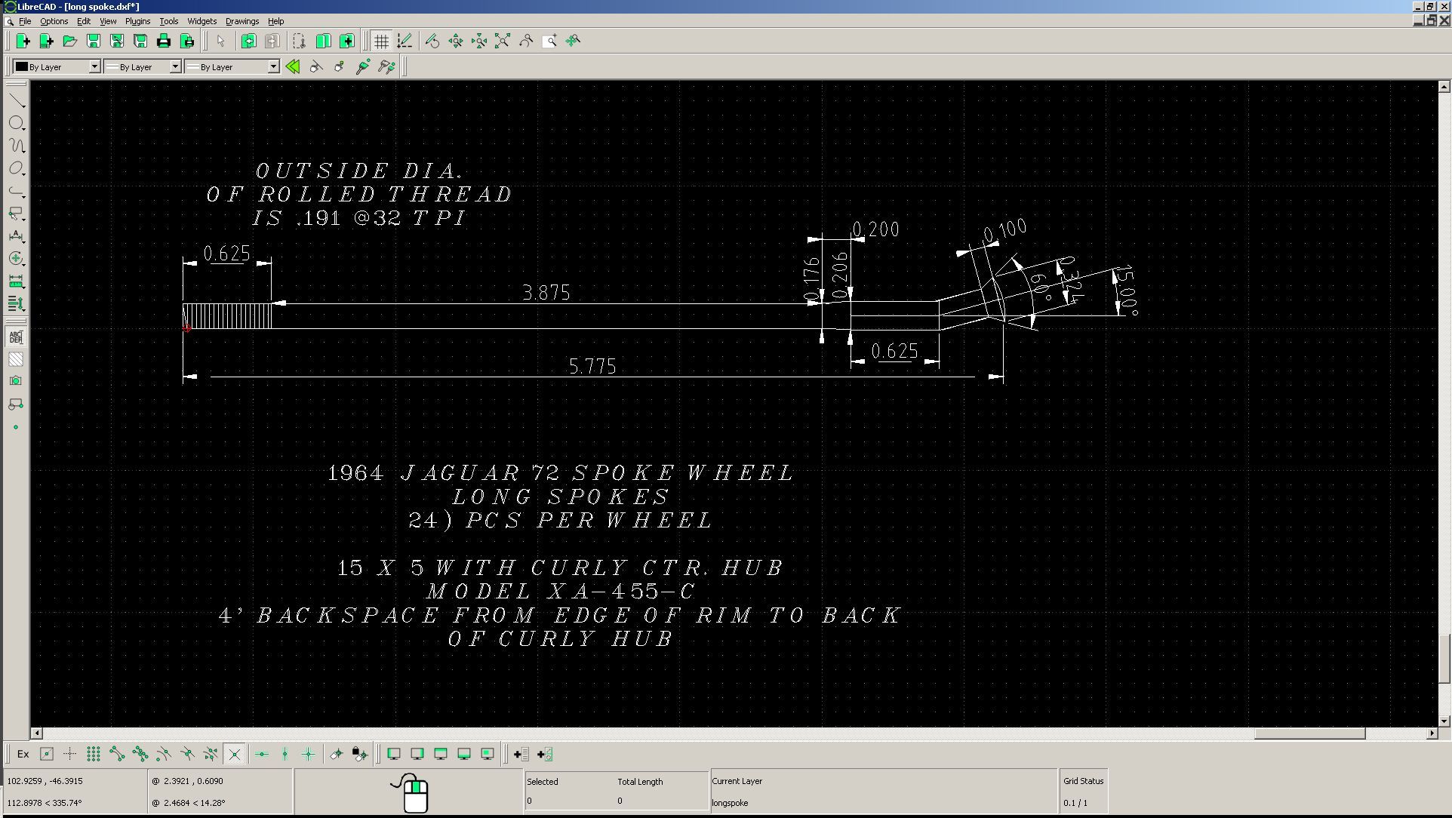Click the black color swatch in pen toolbar
Viewport: 1452px width, 818px height.
click(22, 67)
